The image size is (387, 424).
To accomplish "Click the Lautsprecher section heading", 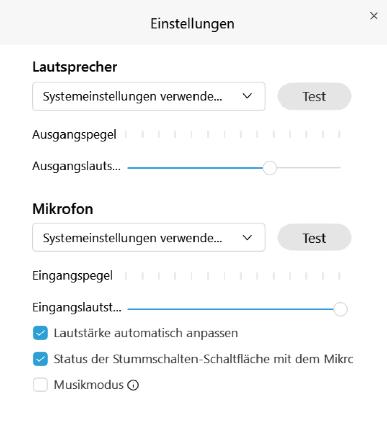I will pos(75,67).
